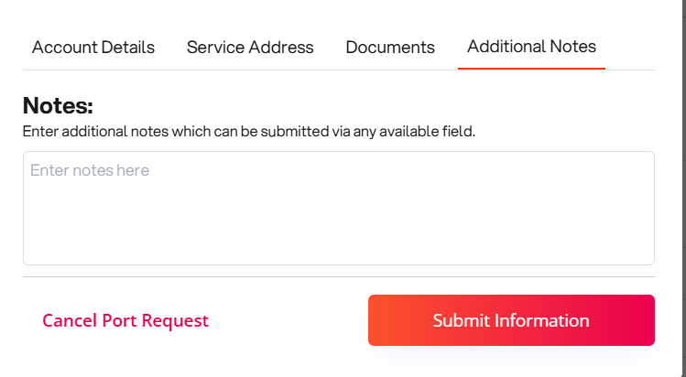Activate the underlined Additional Notes tab
The image size is (686, 377).
[531, 47]
